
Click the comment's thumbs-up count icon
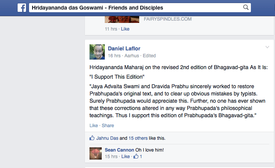point(136,157)
